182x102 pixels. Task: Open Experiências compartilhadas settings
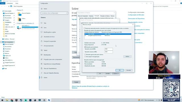click(x=52, y=64)
